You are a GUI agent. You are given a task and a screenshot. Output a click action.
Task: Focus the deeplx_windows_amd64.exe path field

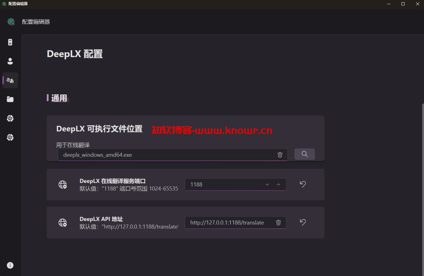(173, 155)
